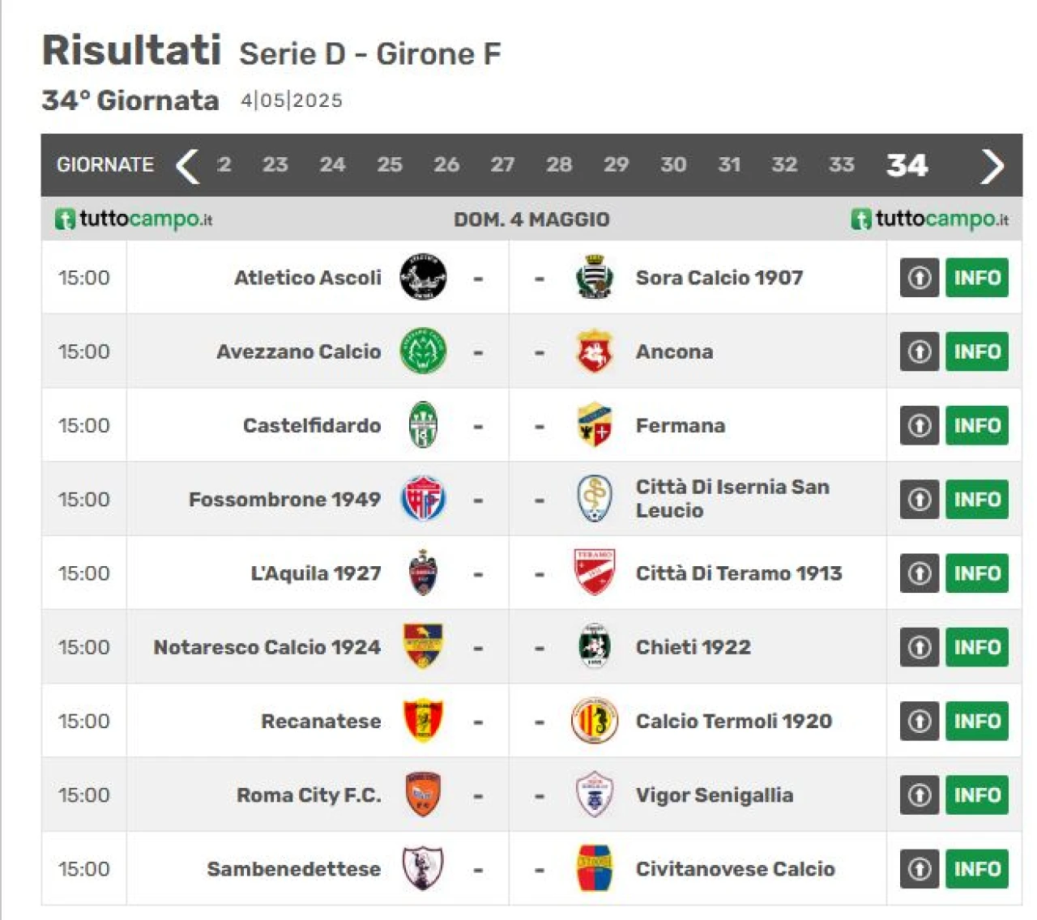Viewport: 1037px width, 920px height.
Task: Open the Fermana club logo
Action: coord(594,425)
